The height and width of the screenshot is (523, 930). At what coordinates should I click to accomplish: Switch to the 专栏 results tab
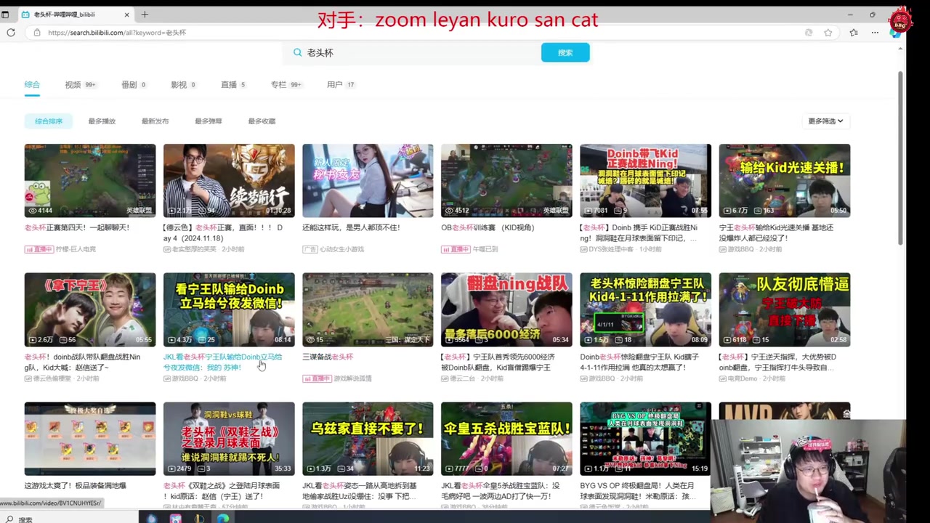pos(286,85)
